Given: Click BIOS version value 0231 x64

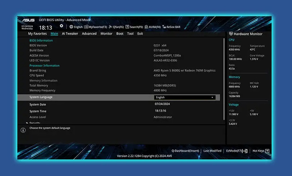Looking at the screenshot, I should click(160, 45).
